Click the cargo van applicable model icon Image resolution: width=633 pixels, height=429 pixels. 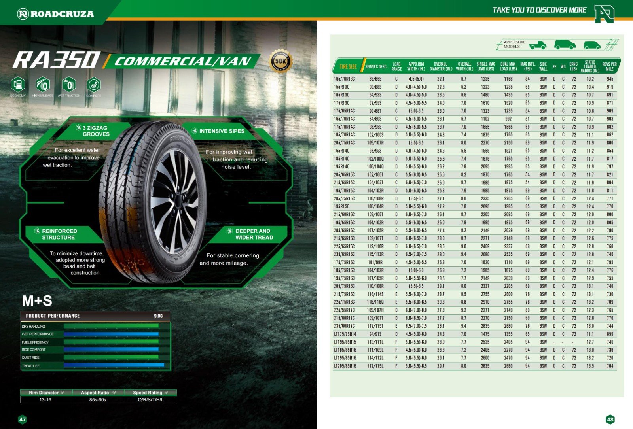[x=565, y=45]
